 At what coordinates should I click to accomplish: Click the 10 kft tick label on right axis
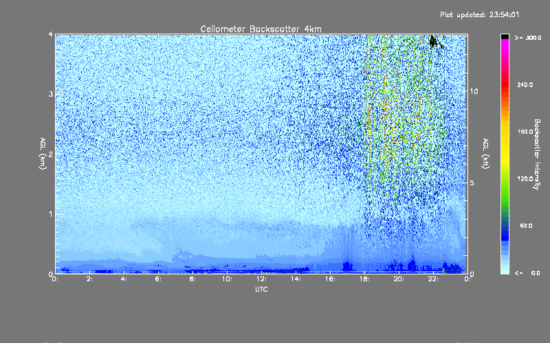point(474,91)
